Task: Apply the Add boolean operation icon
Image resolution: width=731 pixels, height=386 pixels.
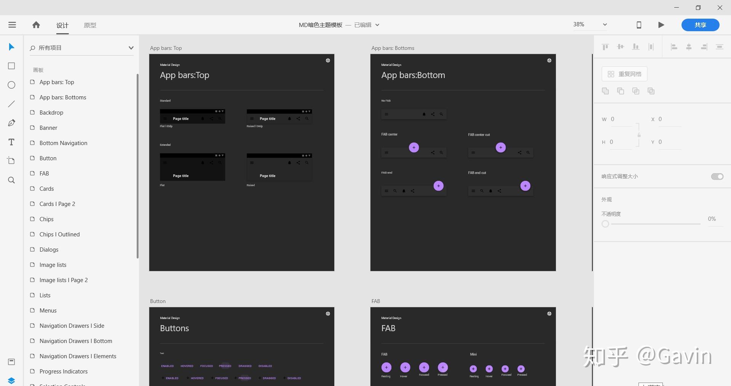Action: [x=605, y=91]
